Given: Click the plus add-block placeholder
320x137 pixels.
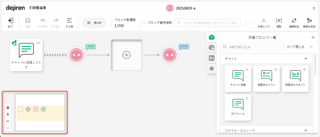Looking at the screenshot, I should coord(126,55).
